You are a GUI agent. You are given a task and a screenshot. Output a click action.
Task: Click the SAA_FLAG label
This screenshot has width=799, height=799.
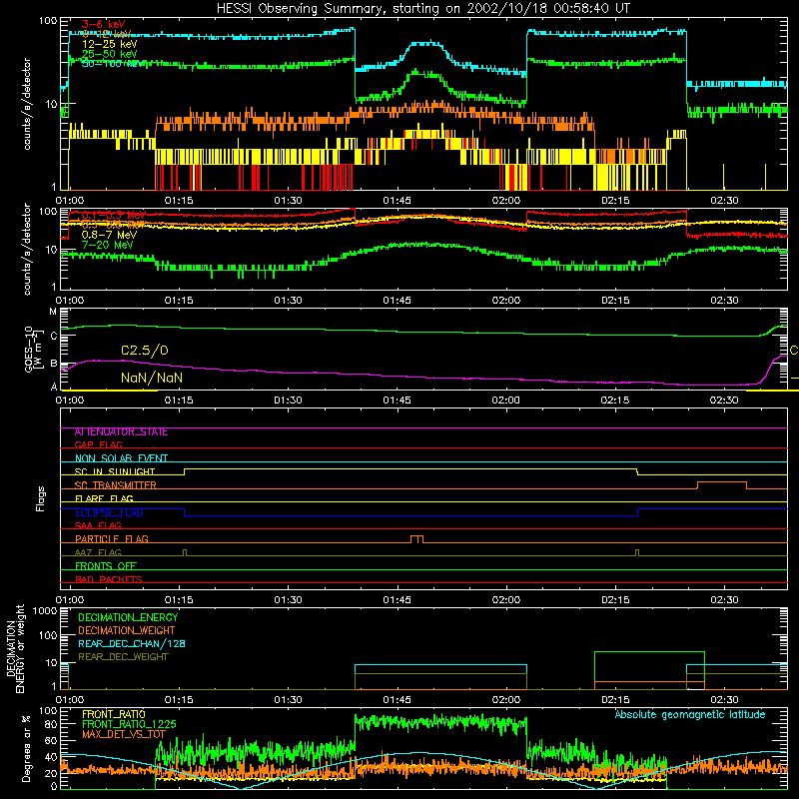coord(98,525)
